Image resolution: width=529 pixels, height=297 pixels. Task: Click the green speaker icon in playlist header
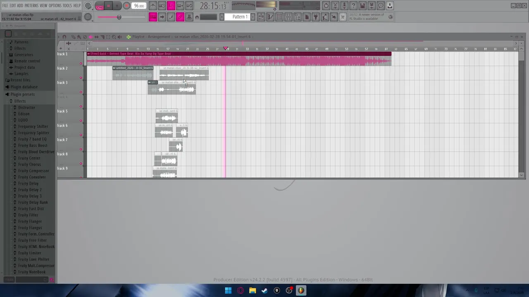point(129,37)
